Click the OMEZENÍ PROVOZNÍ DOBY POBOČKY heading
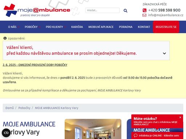This screenshot has width=186, height=139. (x=35, y=65)
